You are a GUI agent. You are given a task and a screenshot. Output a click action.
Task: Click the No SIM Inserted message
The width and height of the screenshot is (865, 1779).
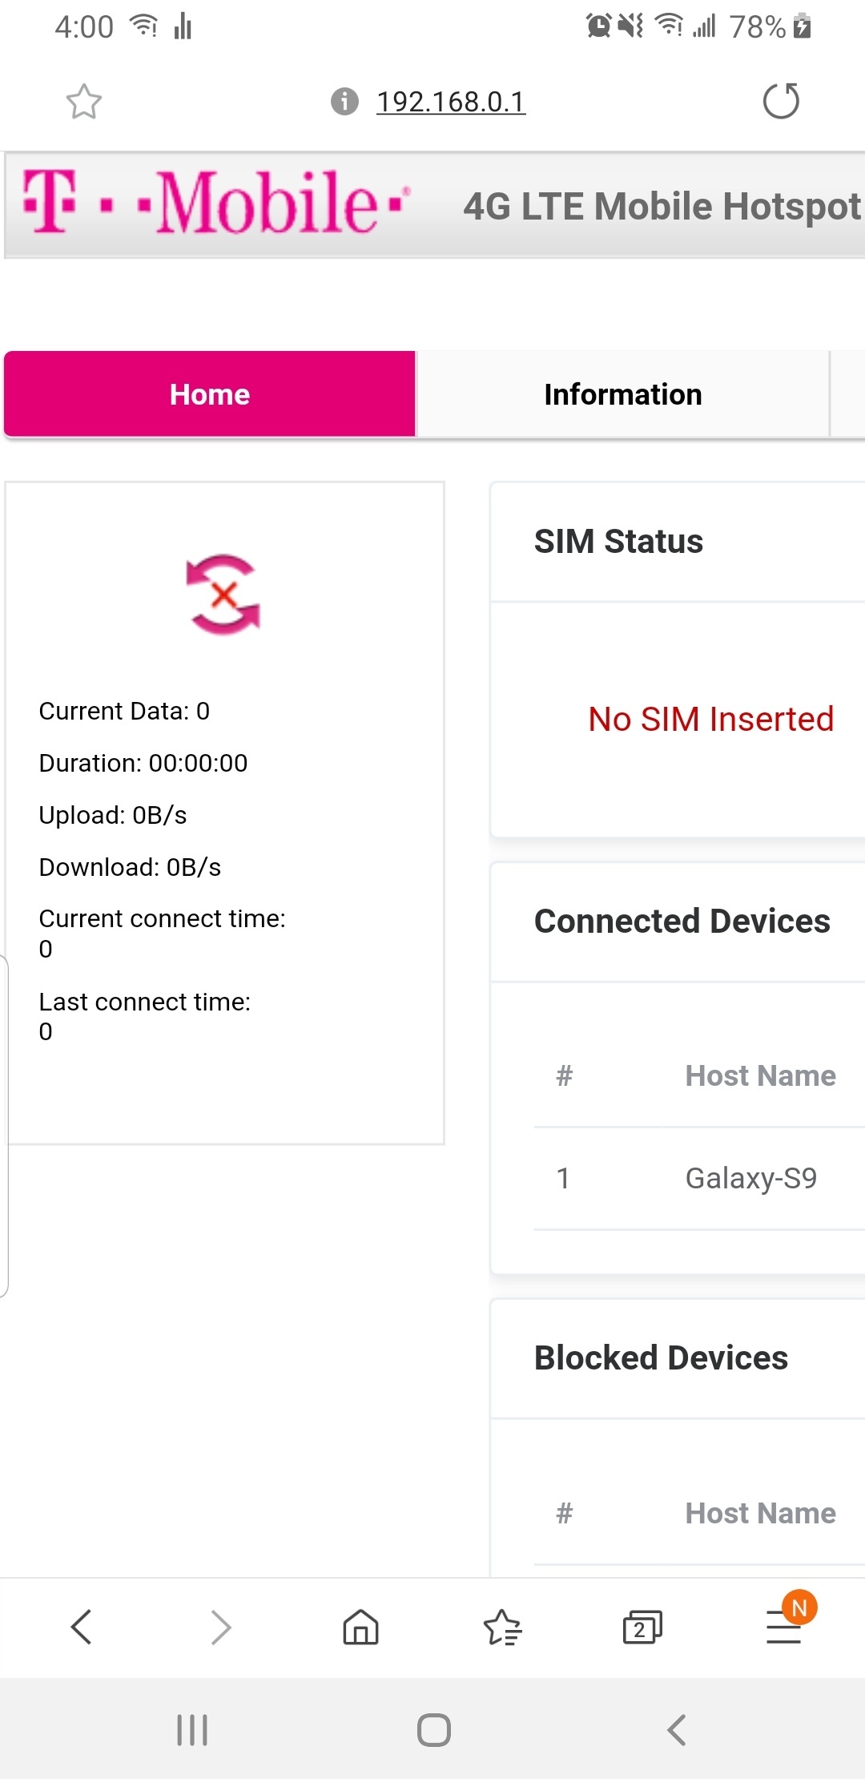pyautogui.click(x=710, y=719)
